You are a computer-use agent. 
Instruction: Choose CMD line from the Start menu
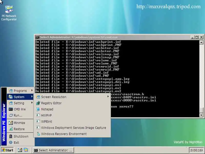(x=20, y=109)
